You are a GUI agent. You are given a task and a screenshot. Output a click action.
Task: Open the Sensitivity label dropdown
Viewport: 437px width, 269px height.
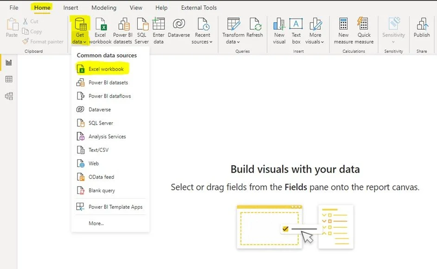click(393, 31)
